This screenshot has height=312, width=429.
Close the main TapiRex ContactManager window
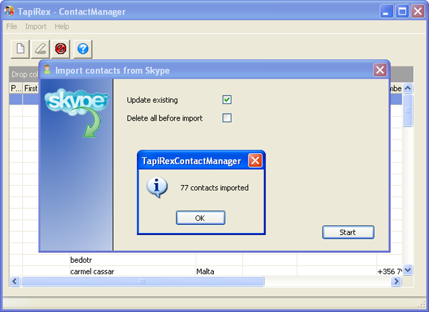point(418,11)
